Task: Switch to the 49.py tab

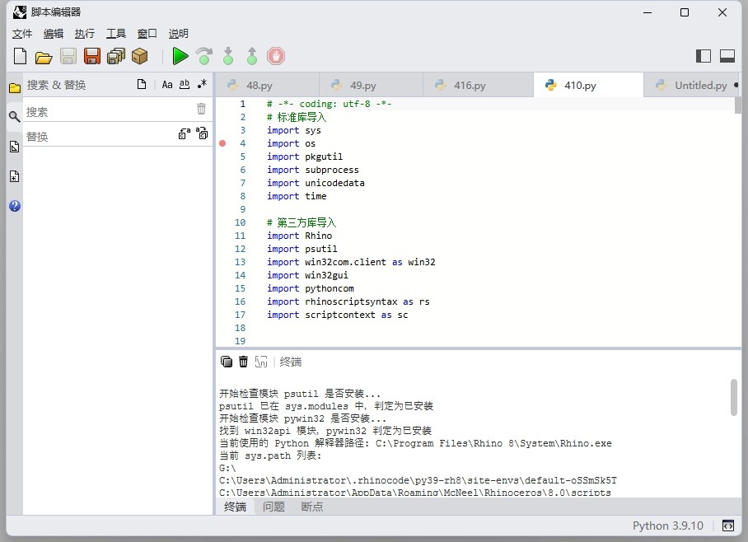Action: coord(372,85)
